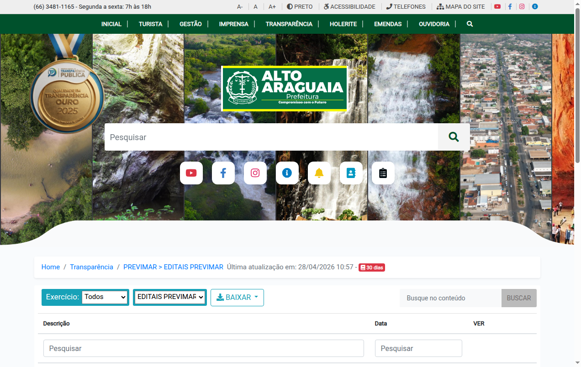The height and width of the screenshot is (367, 581).
Task: Open OUVIDORIA menu
Action: click(434, 24)
